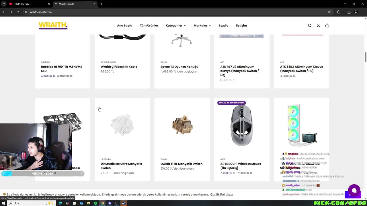Image resolution: width=367 pixels, height=206 pixels.
Task: Open Steam from taskbar
Action: pyautogui.click(x=124, y=203)
